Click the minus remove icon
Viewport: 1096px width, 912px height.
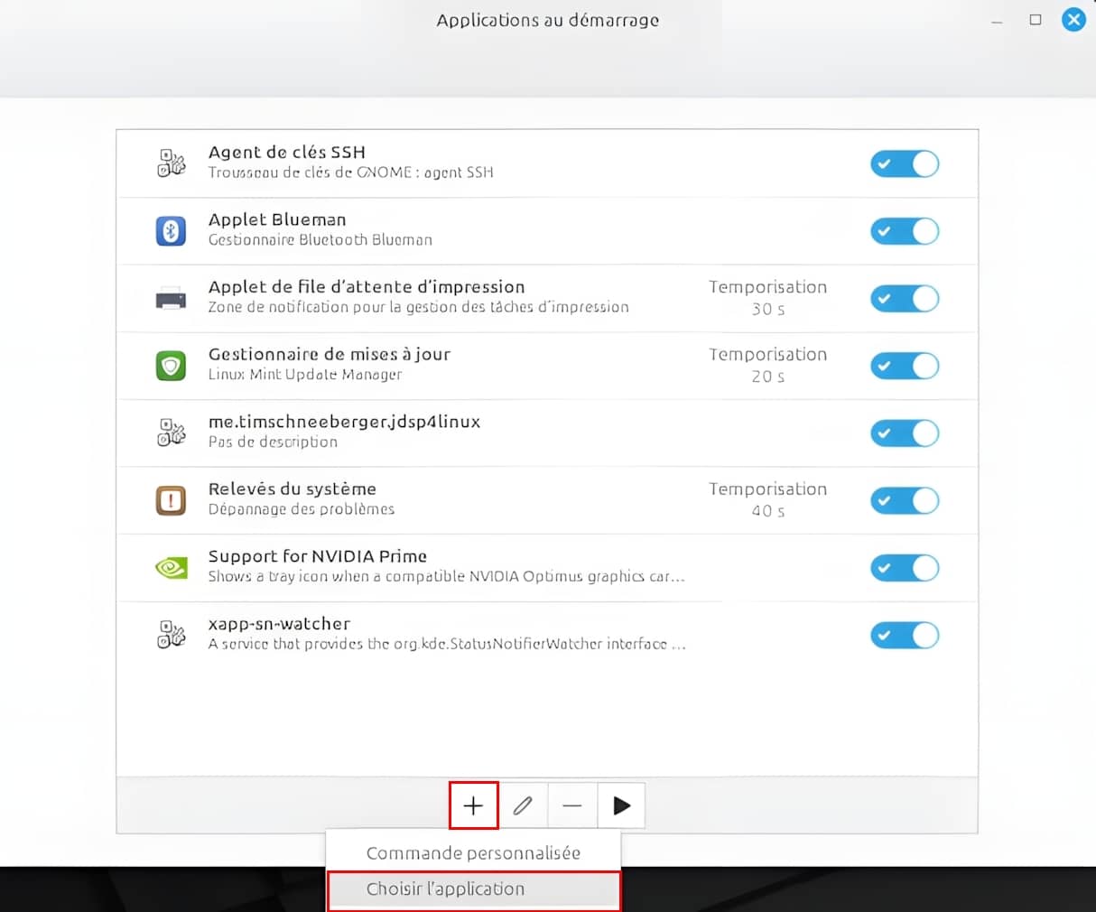572,805
